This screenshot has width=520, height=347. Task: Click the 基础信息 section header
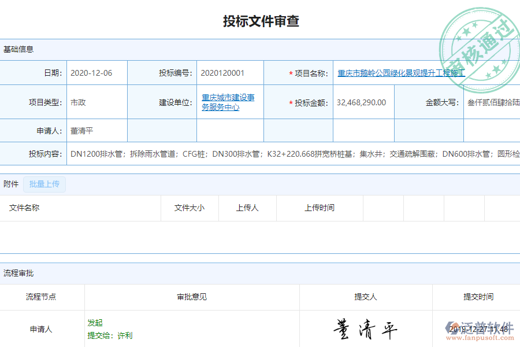pos(17,49)
